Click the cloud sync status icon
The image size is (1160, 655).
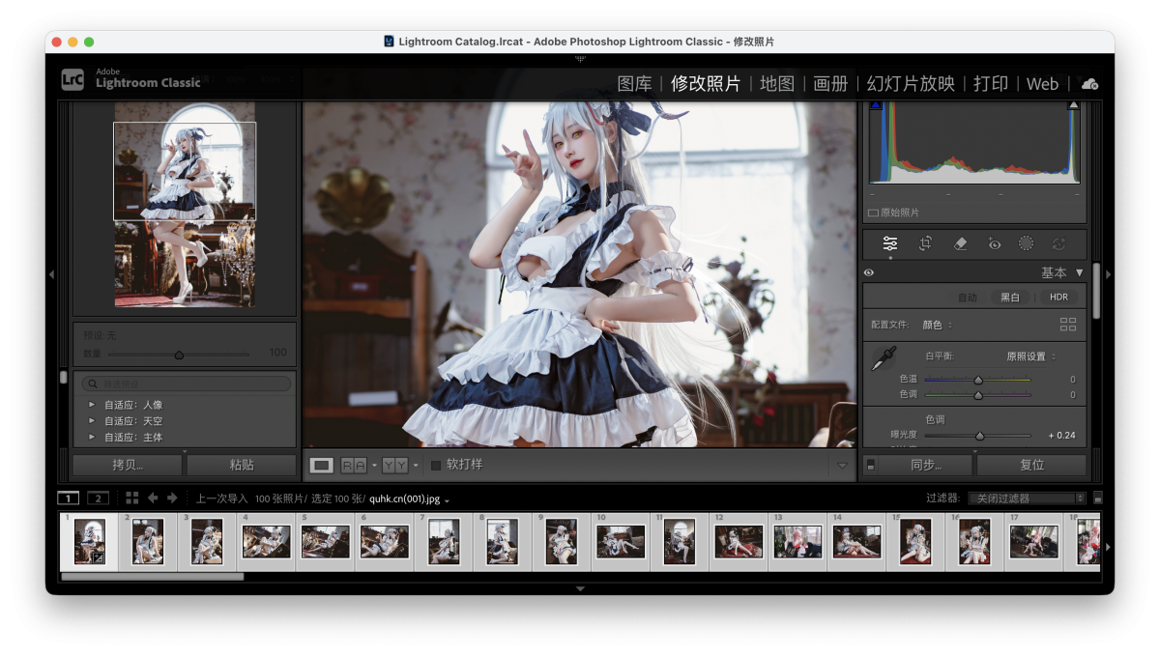pyautogui.click(x=1089, y=84)
